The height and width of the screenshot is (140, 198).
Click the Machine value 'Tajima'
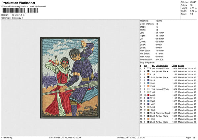[159, 21]
